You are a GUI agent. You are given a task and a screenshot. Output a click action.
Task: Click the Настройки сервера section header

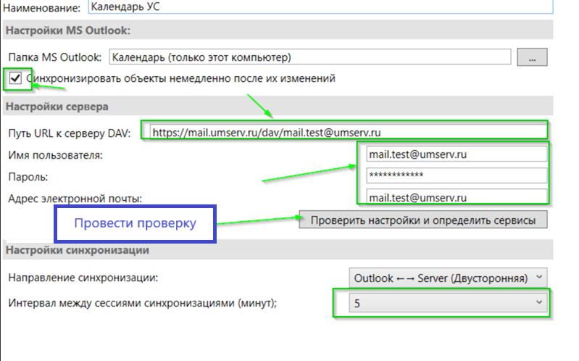tap(57, 107)
